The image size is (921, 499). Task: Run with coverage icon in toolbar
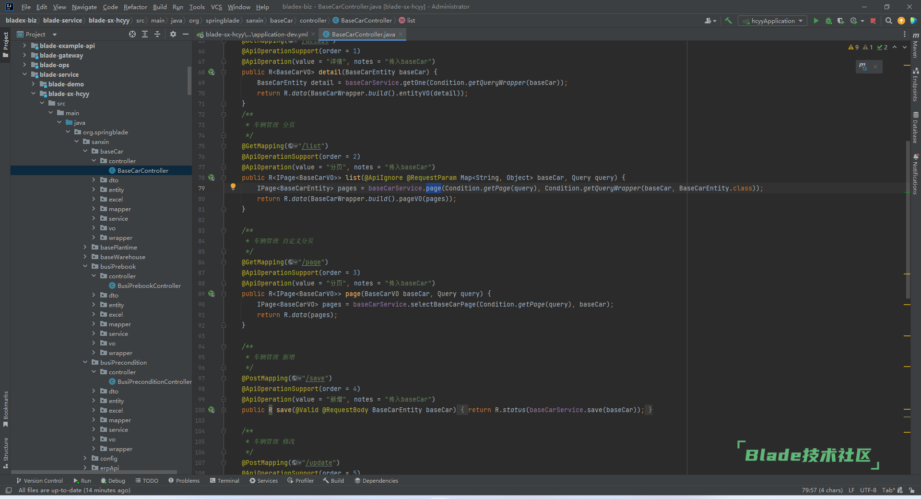(841, 21)
